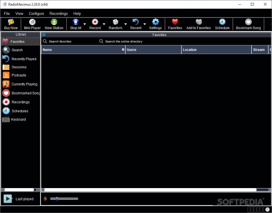The width and height of the screenshot is (272, 213).
Task: Open the File menu
Action: [7, 14]
